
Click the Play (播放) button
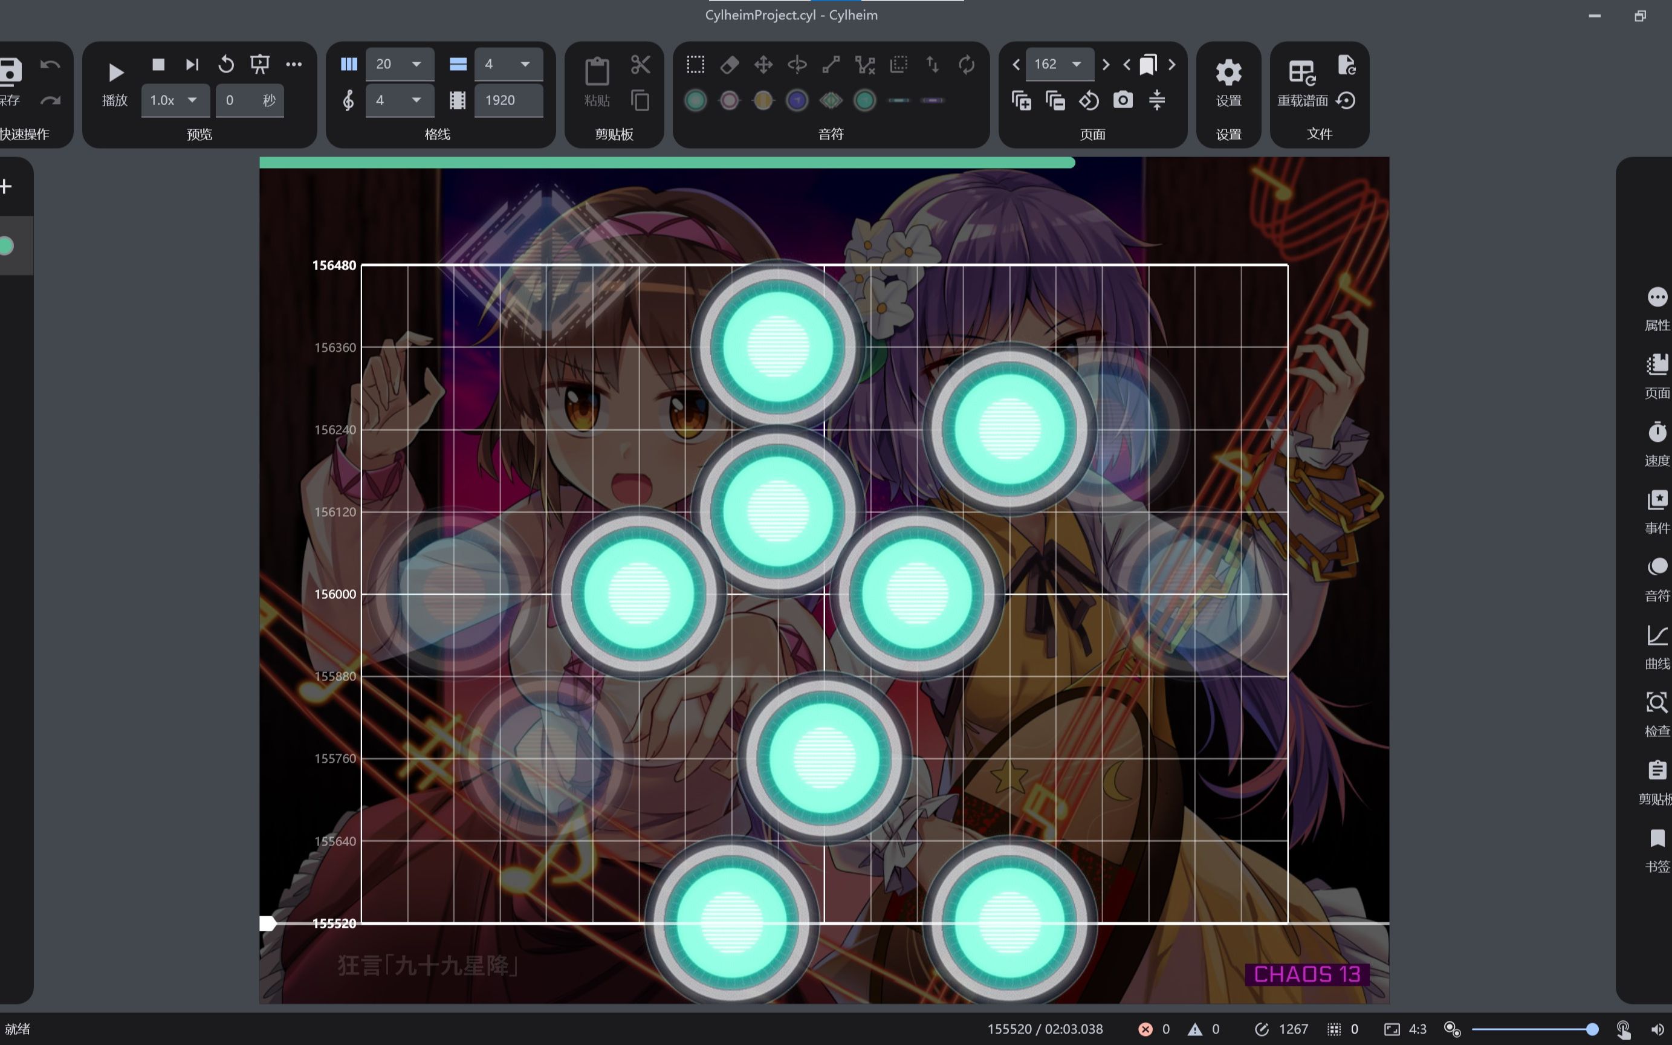click(115, 82)
